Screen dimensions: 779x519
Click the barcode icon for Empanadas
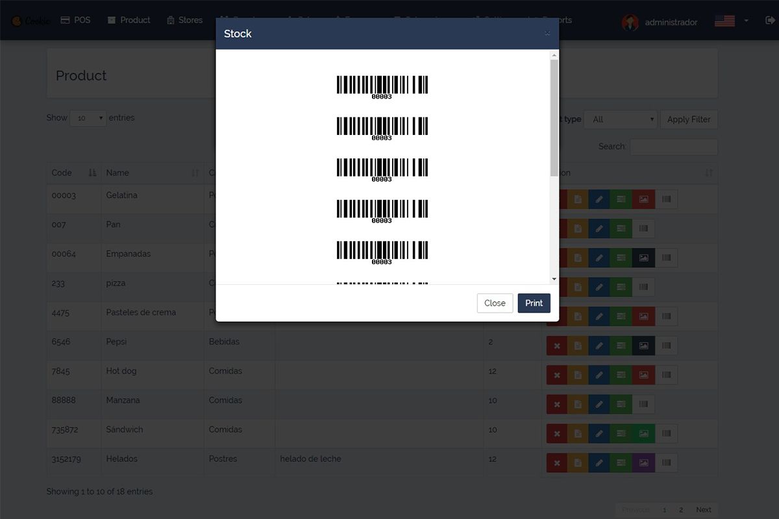coord(666,258)
